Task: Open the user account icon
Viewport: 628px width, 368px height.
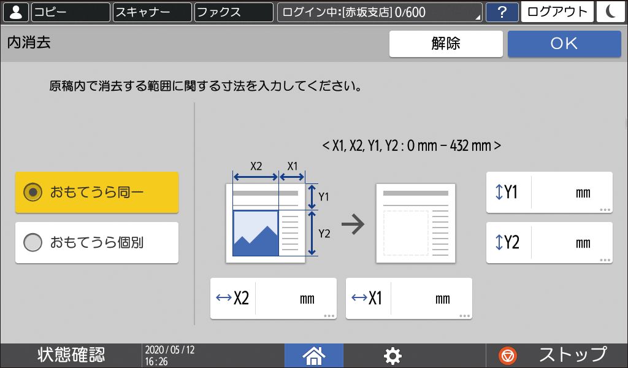Action: 15,12
